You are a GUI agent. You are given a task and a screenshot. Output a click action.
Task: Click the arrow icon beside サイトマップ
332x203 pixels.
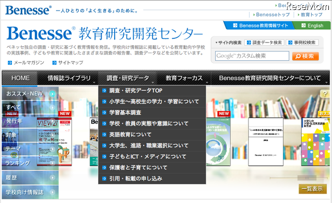(x=54, y=63)
